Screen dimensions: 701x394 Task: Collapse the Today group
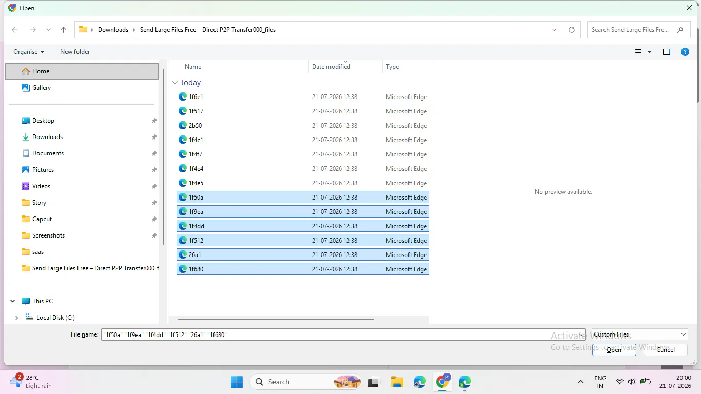(x=176, y=83)
